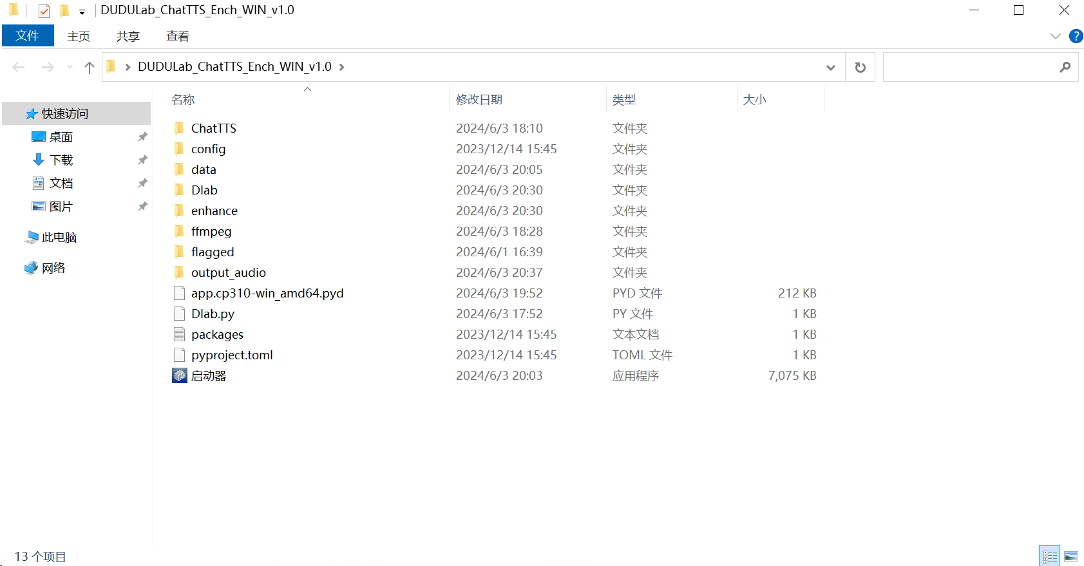Screen dimensions: 1084x566
Task: Click the "应用程序" type cell
Action: click(x=636, y=375)
